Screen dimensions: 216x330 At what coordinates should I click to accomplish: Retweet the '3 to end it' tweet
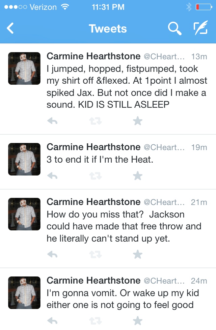(96, 176)
